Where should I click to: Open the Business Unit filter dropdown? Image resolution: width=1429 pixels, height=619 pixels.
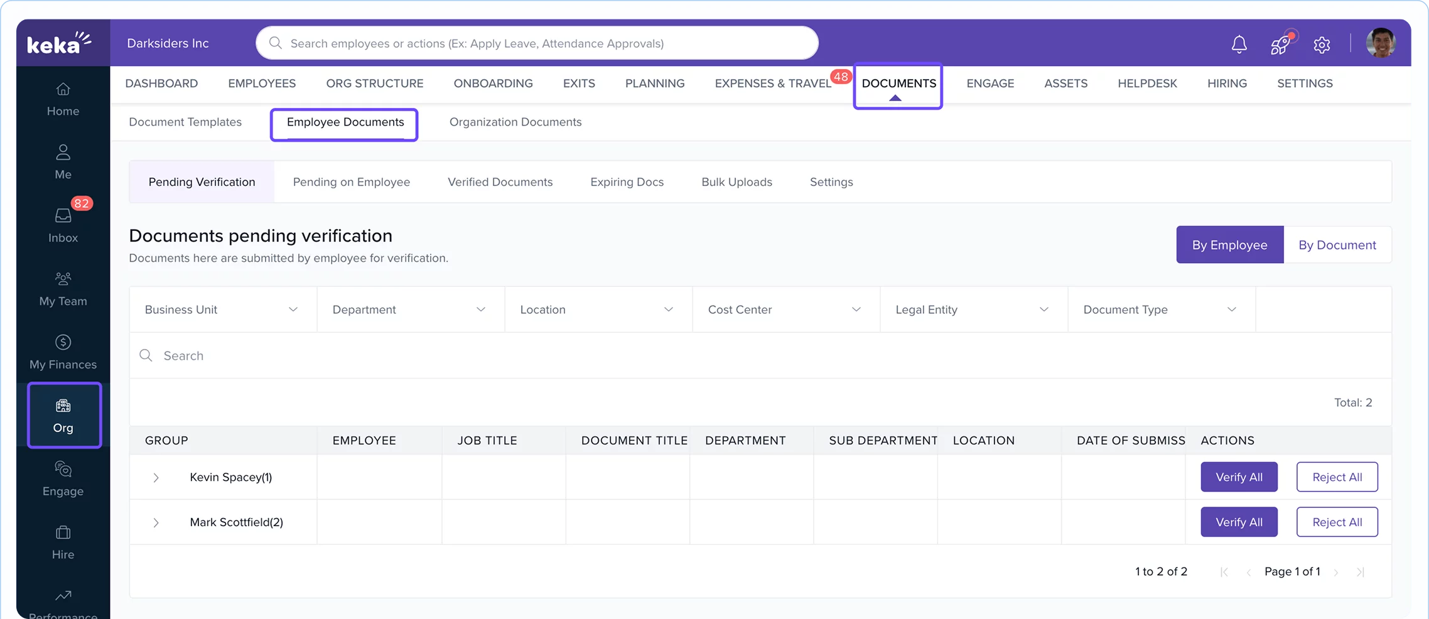coord(223,309)
